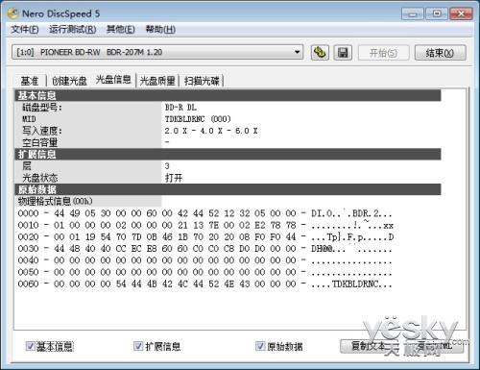Click the Nero DiscSpeed app icon in title bar
Screen dimensions: 480x370
[12, 13]
